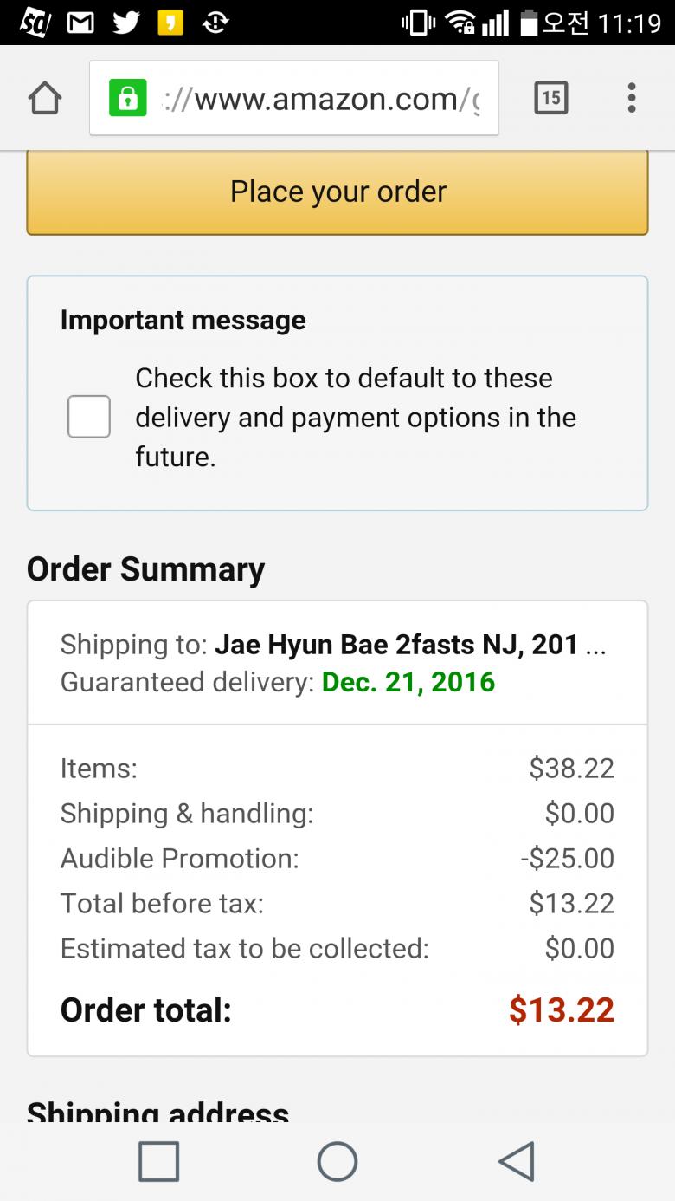The height and width of the screenshot is (1201, 675).
Task: Tap the Wi-Fi signal icon in status bar
Action: (x=459, y=23)
